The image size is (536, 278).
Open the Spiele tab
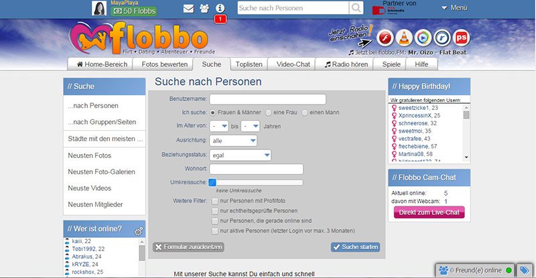pyautogui.click(x=391, y=64)
